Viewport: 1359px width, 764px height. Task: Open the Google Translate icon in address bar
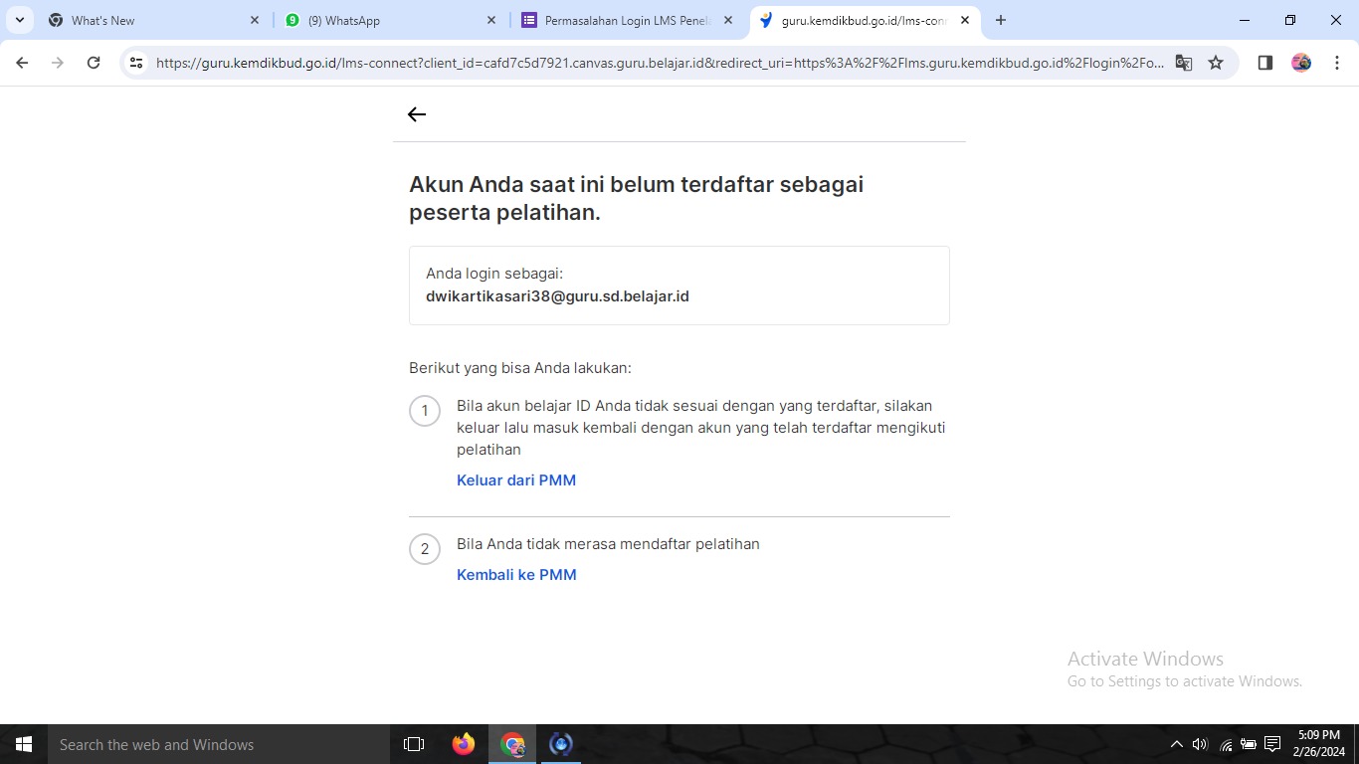click(1183, 63)
